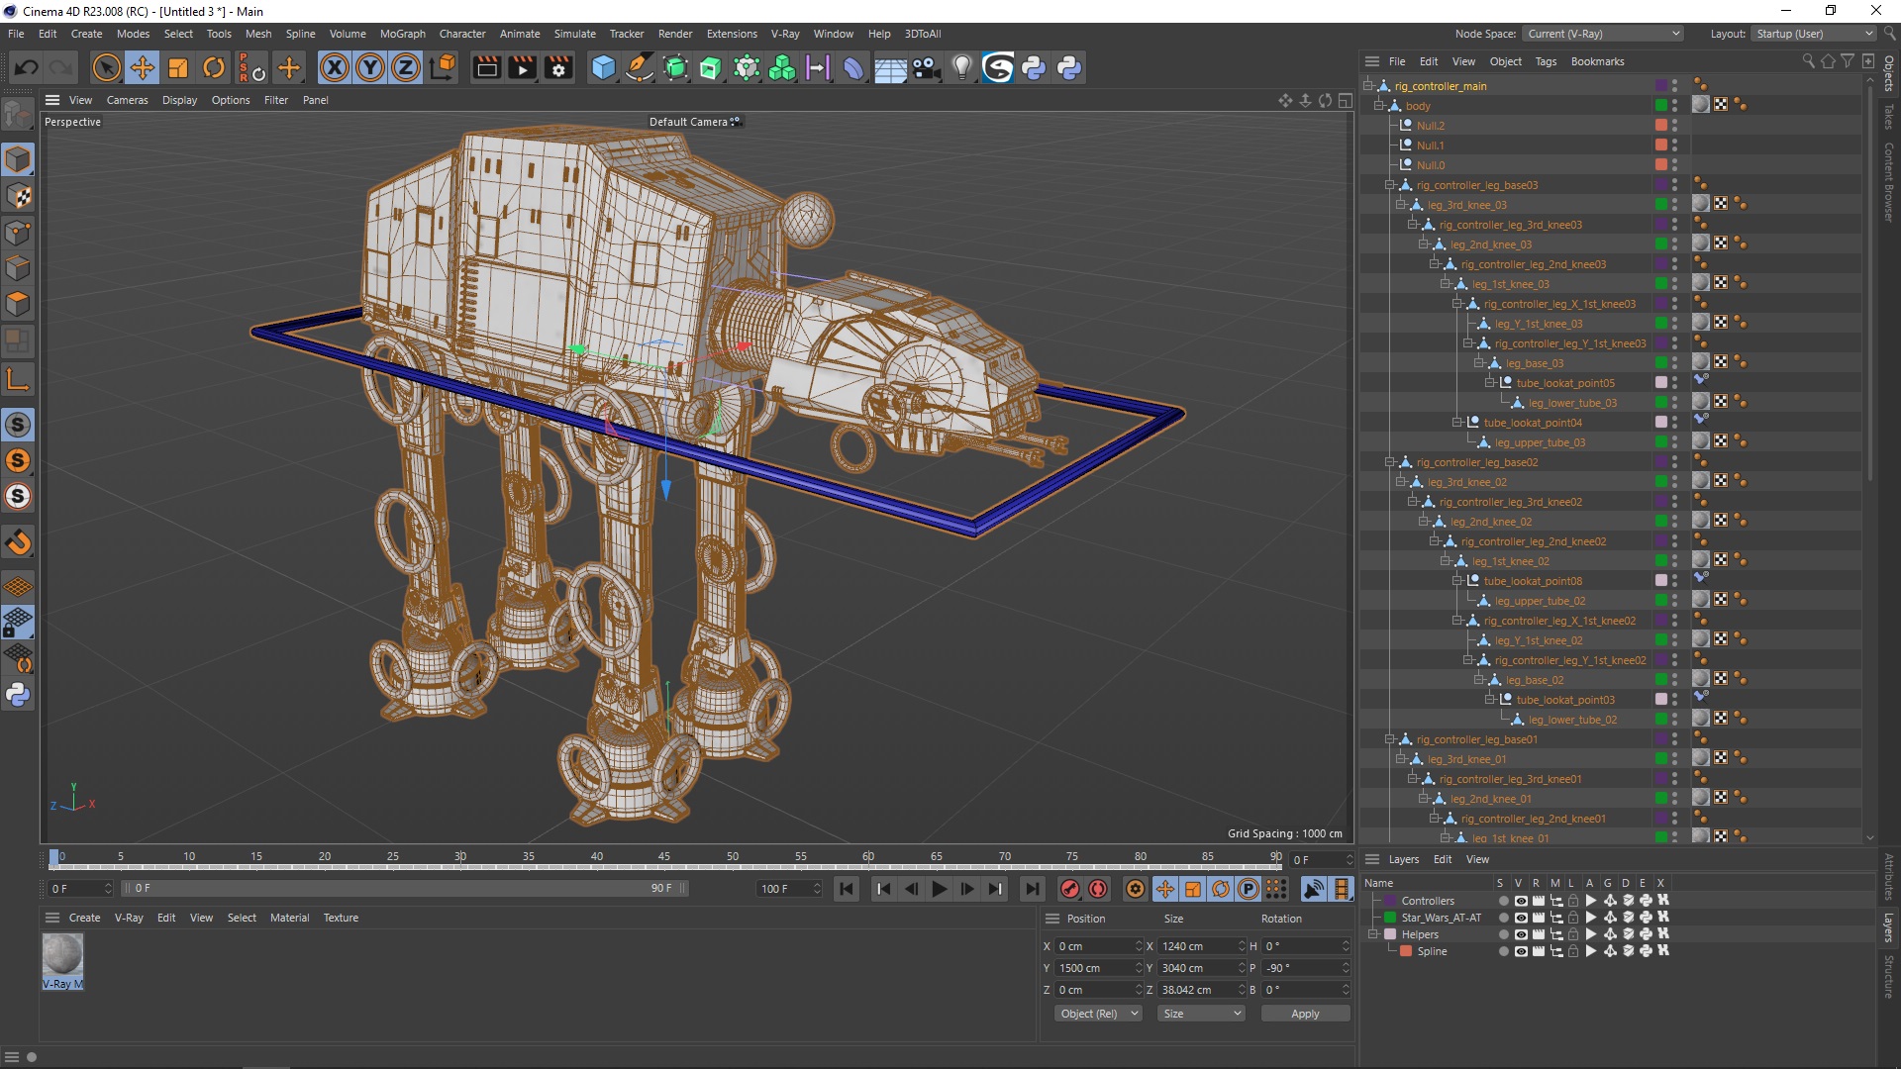The width and height of the screenshot is (1901, 1069).
Task: Toggle Y axis lock
Action: tap(370, 67)
